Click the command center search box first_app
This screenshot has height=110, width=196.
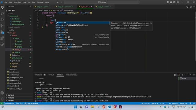(102, 2)
